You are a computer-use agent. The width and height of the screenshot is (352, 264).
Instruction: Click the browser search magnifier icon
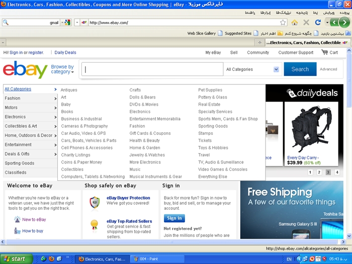[6, 23]
